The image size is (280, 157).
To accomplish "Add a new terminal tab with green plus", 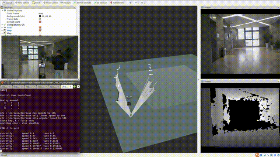I will 74,87.
